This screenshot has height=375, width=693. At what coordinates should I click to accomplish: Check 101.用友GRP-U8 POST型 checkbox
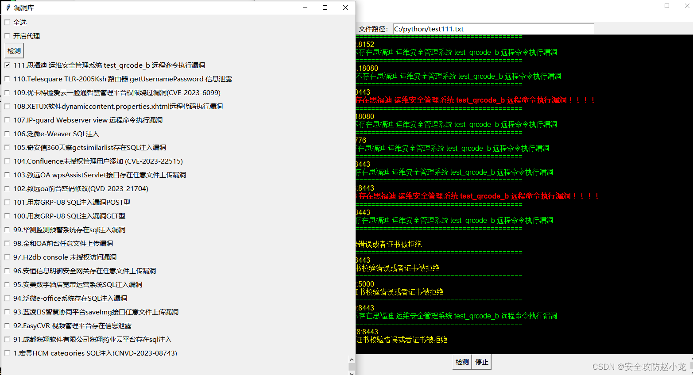coord(7,202)
